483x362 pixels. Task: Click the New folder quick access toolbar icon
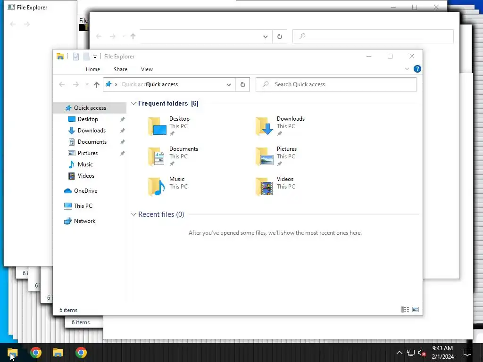tap(87, 57)
